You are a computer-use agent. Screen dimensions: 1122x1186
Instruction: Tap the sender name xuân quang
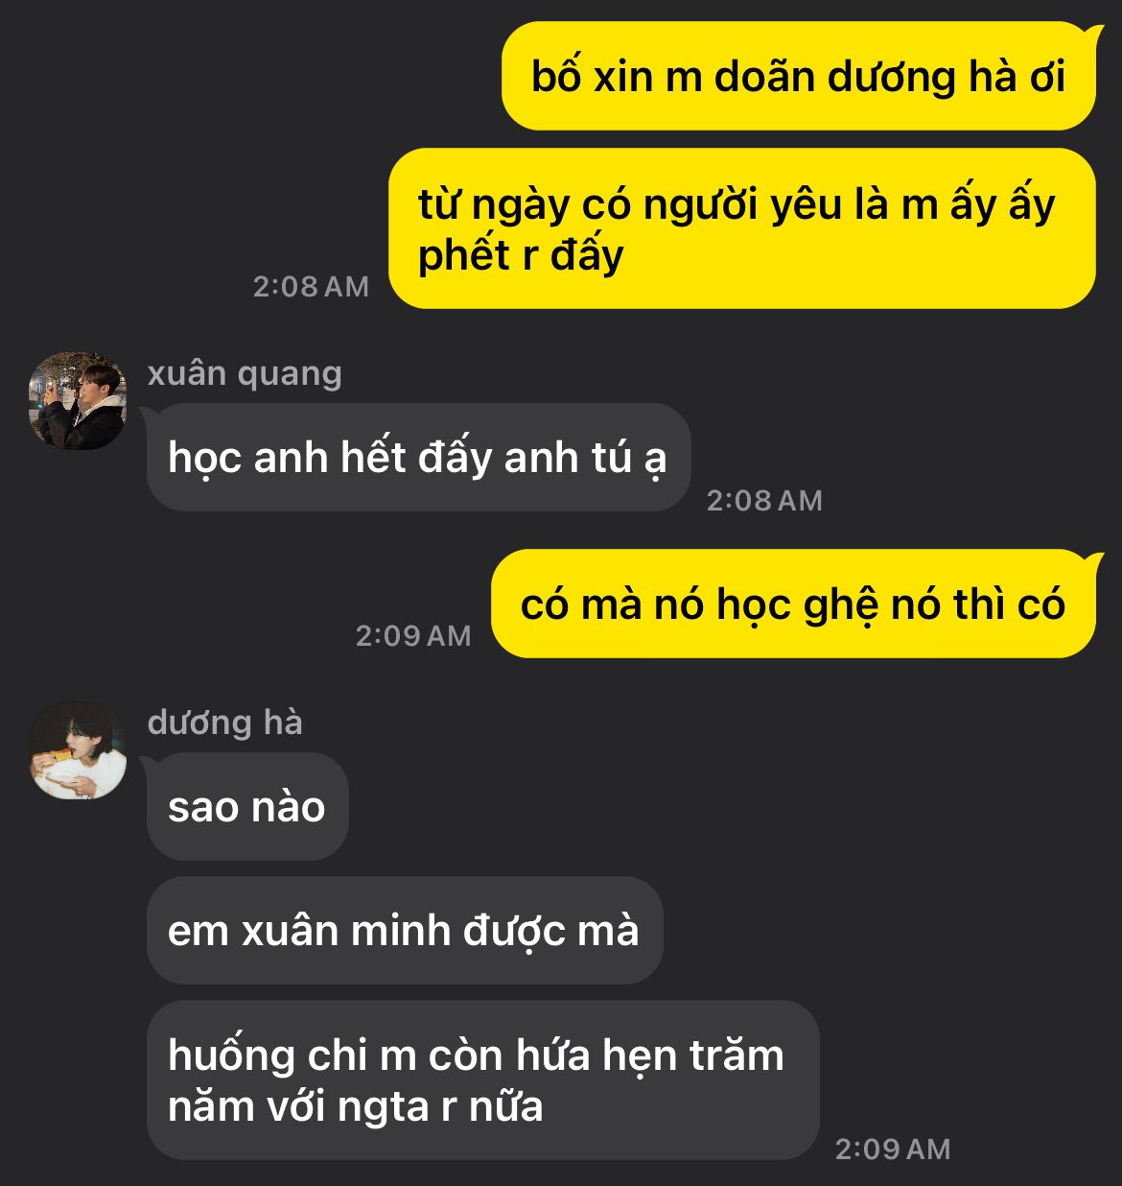click(x=245, y=374)
